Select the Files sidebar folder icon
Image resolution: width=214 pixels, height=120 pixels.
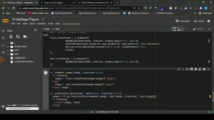click(3, 60)
